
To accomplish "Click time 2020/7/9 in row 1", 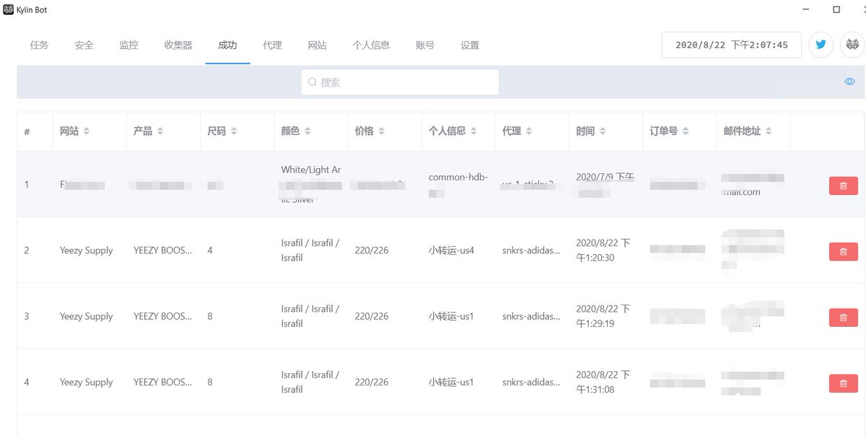I will click(605, 177).
